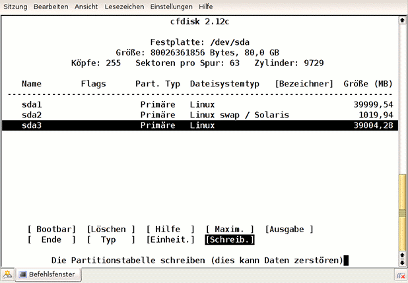
Task: Click the close-session icon at bottom right
Action: [401, 276]
